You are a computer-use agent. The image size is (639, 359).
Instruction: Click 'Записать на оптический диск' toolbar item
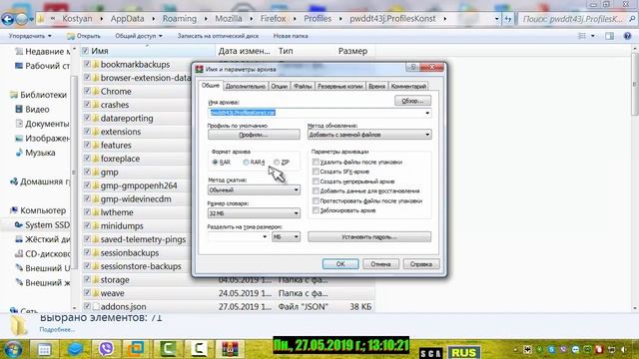[x=218, y=36]
